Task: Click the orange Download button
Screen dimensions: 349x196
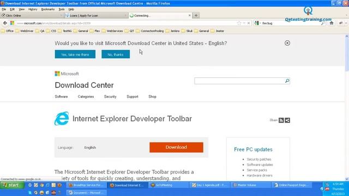Action: 176,148
